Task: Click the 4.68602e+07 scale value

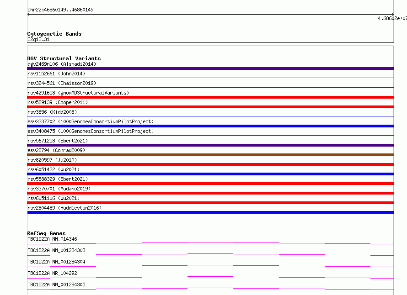Action: click(x=392, y=18)
